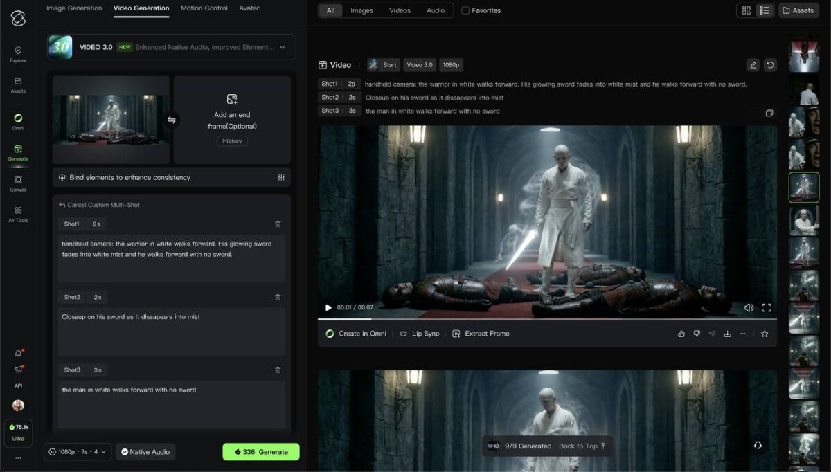Open element binding settings sliders icon
The image size is (831, 472).
click(x=281, y=178)
